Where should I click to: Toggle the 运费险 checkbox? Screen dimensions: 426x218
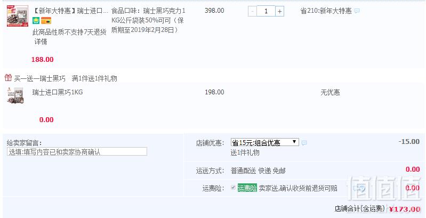[233, 187]
